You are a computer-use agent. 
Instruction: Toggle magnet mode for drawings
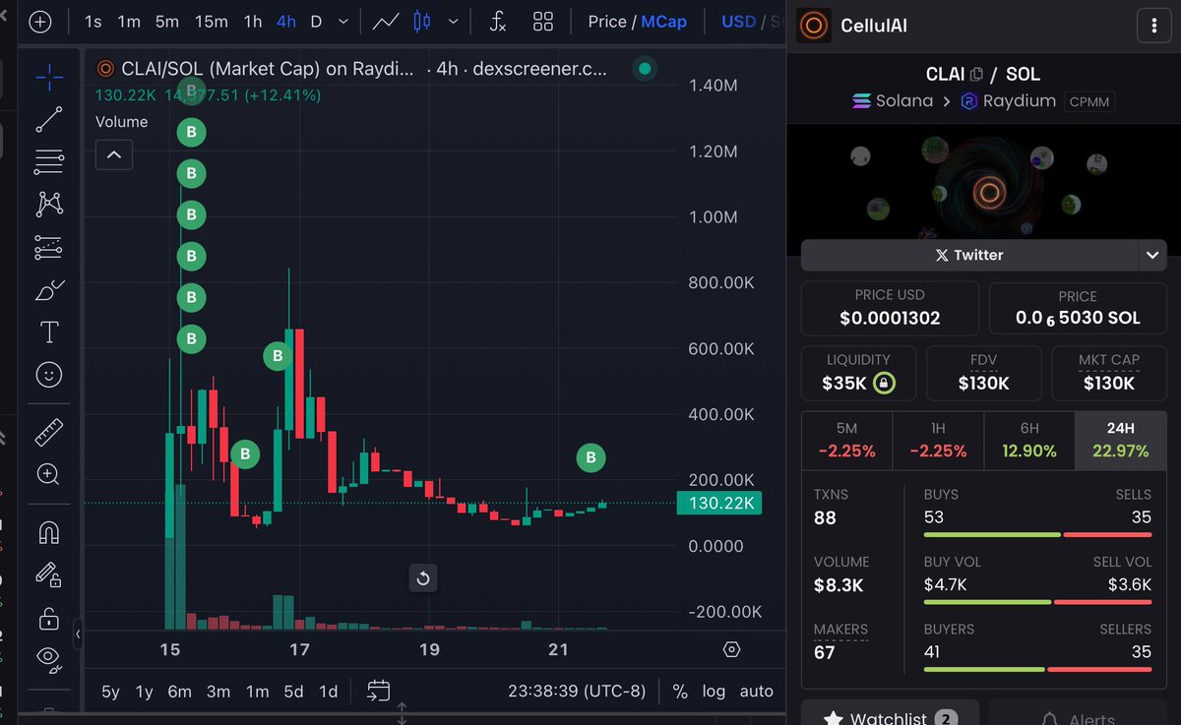(x=48, y=532)
